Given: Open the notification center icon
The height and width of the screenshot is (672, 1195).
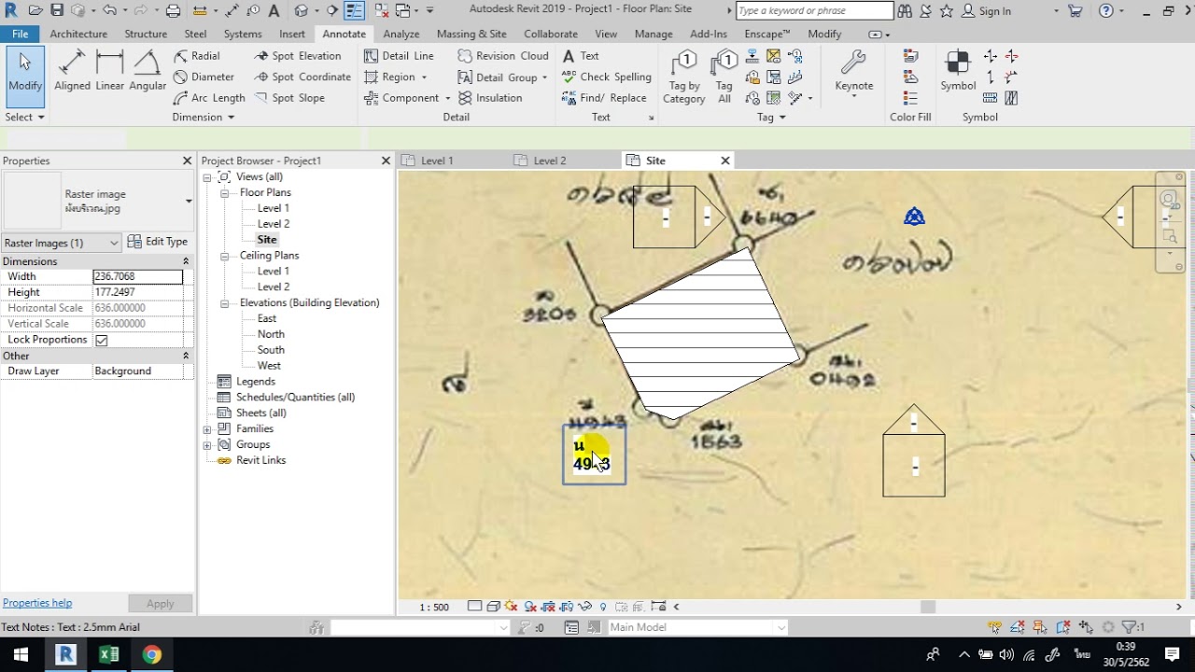Looking at the screenshot, I should (x=1172, y=654).
